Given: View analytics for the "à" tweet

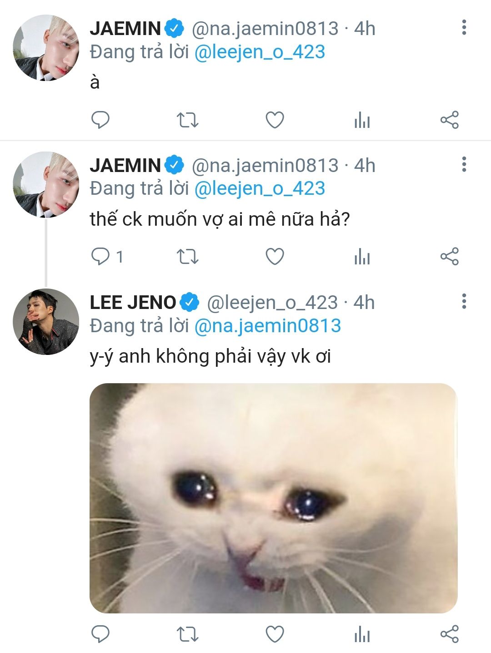Looking at the screenshot, I should coord(362,121).
